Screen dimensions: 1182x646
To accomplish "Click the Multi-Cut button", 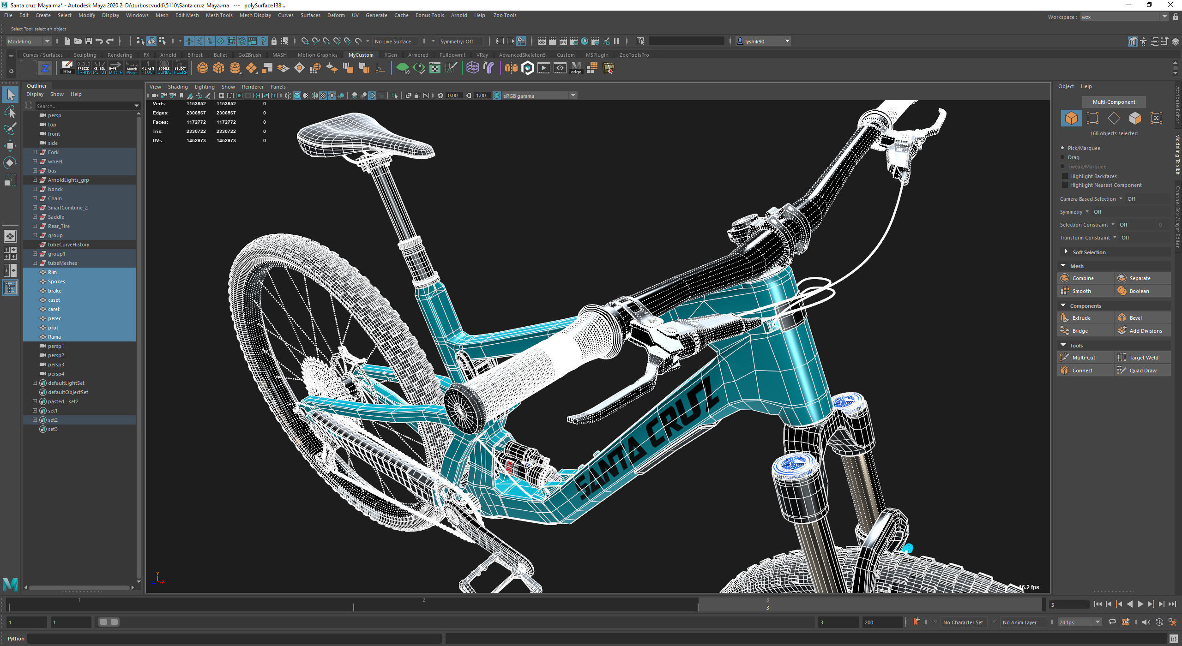I will 1085,358.
